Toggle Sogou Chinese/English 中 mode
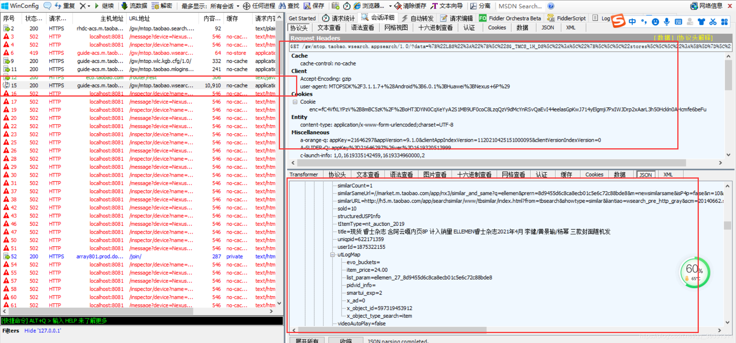 click(x=632, y=21)
